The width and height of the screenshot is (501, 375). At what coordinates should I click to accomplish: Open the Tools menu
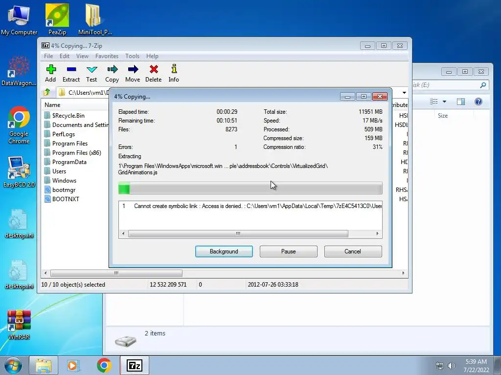[x=132, y=56]
